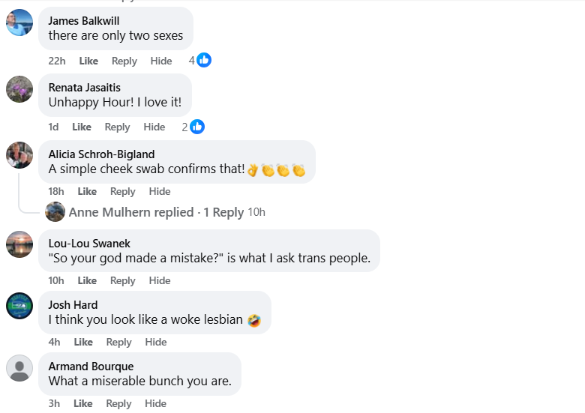This screenshot has height=413, width=585.
Task: Open Alicia Schroh-Bigland's avatar
Action: point(19,155)
